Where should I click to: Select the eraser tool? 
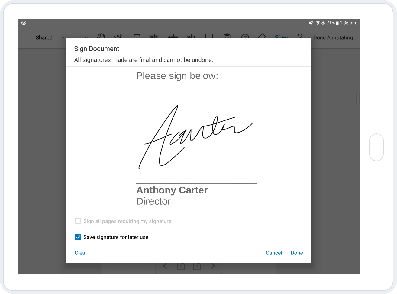coord(262,36)
